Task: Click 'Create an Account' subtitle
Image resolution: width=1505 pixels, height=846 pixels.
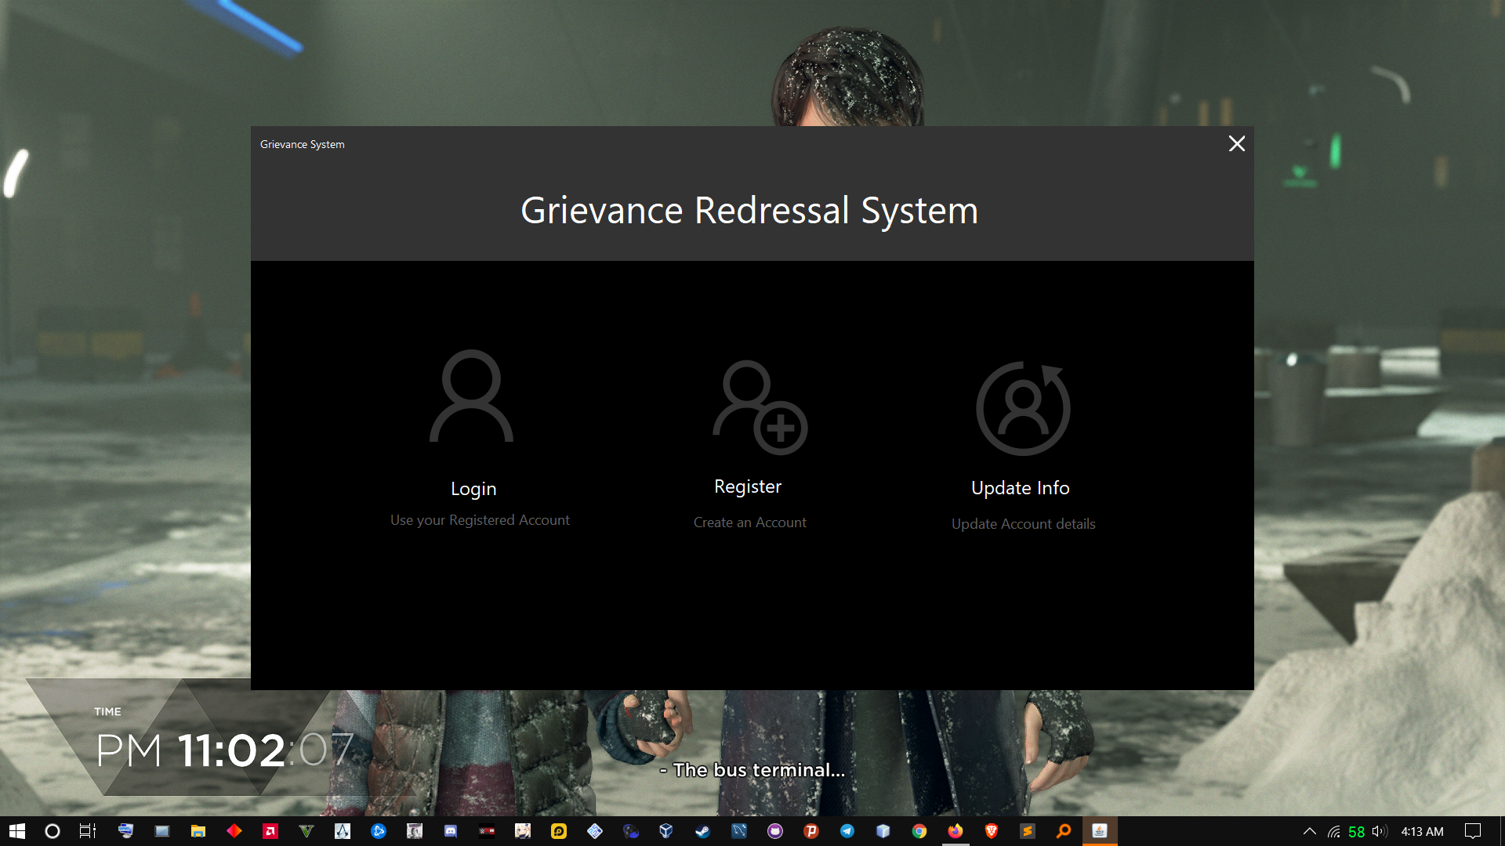Action: [749, 522]
